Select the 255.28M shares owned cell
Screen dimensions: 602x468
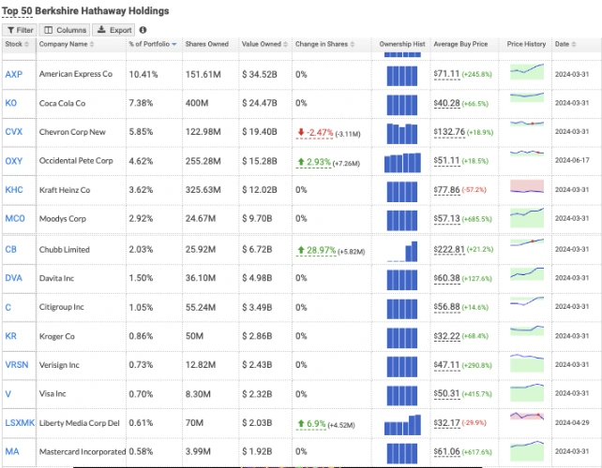(203, 161)
